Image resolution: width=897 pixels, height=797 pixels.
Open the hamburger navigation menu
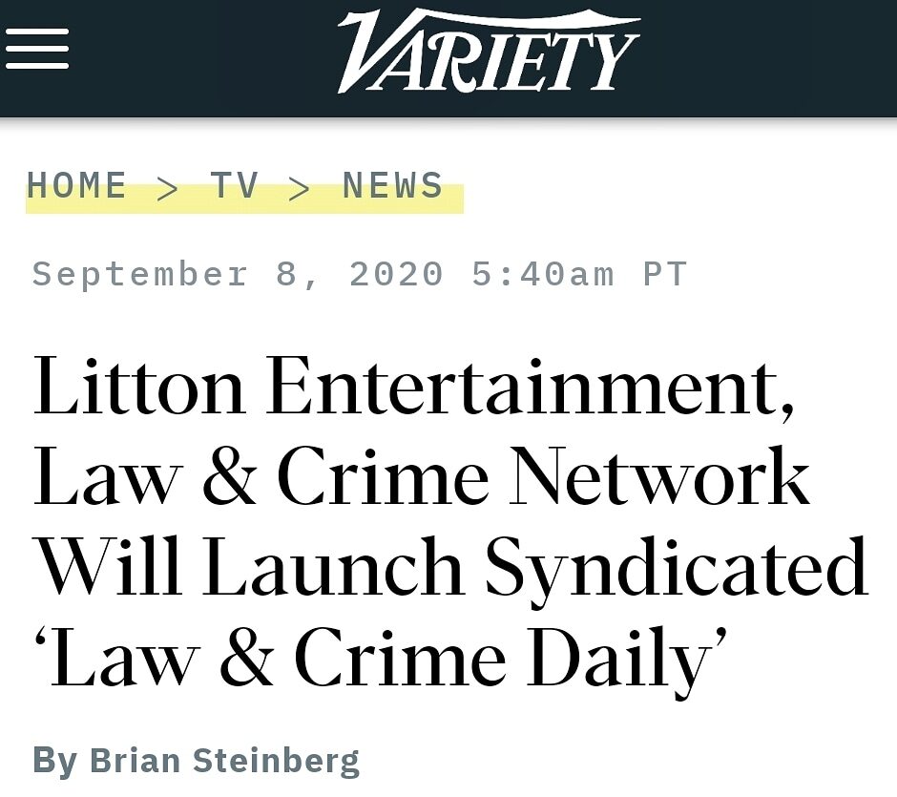[x=37, y=49]
